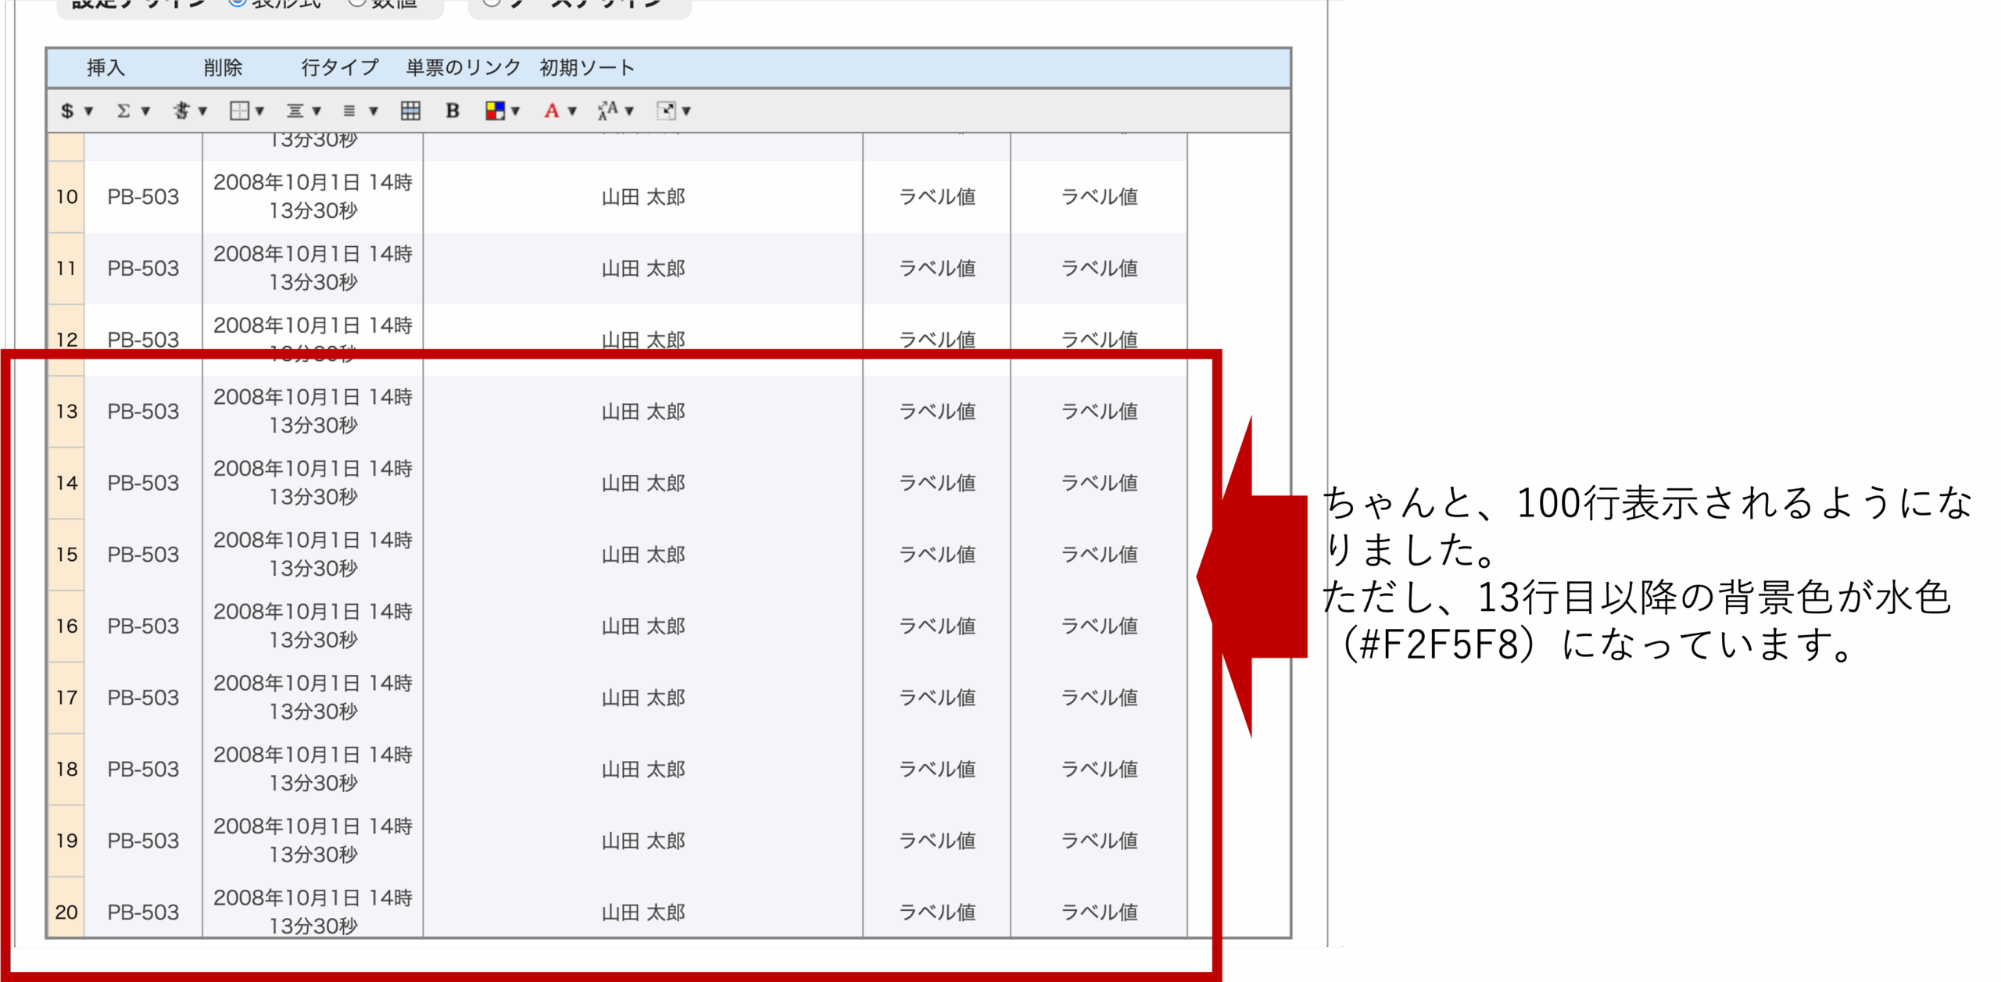This screenshot has width=2001, height=982.
Task: Click first ラベル値 cell in row 14
Action: (x=937, y=484)
